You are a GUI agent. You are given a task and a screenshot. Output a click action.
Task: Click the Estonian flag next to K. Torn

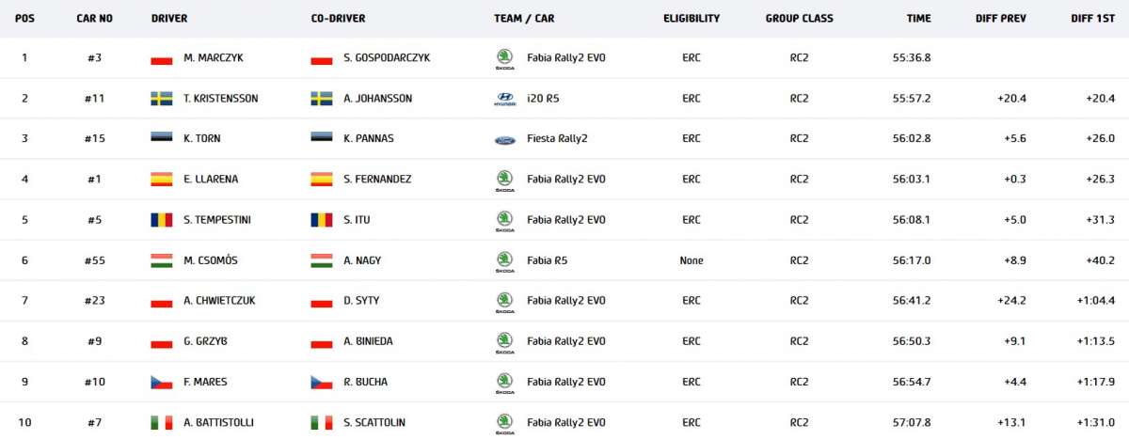161,139
